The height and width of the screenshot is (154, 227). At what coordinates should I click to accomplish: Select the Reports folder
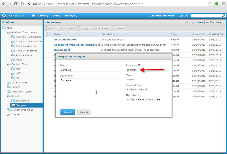click(16, 96)
